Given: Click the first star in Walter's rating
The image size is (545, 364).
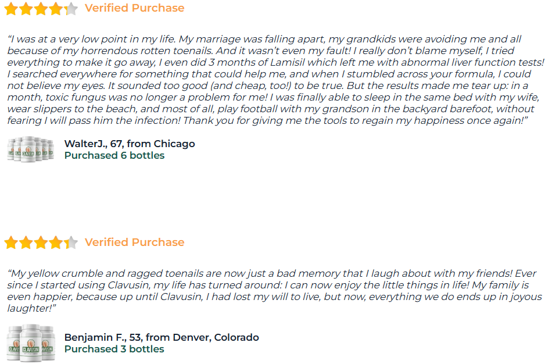Looking at the screenshot, I should [11, 9].
